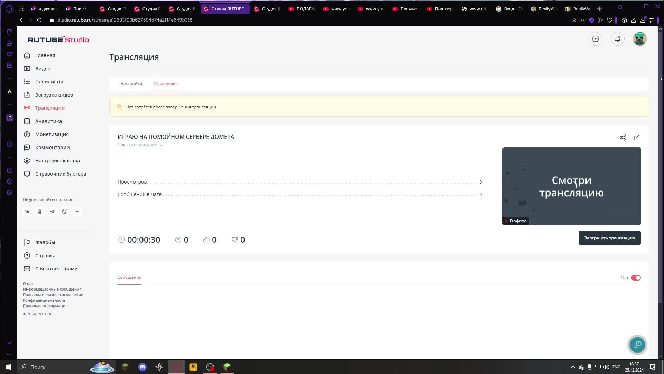Click the warning icon in chat notice
The image size is (664, 374).
[119, 107]
